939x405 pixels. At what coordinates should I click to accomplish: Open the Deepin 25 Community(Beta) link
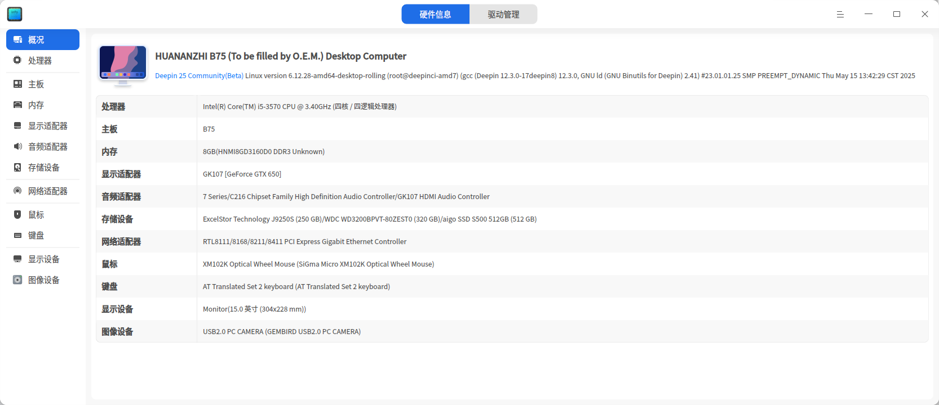point(200,76)
